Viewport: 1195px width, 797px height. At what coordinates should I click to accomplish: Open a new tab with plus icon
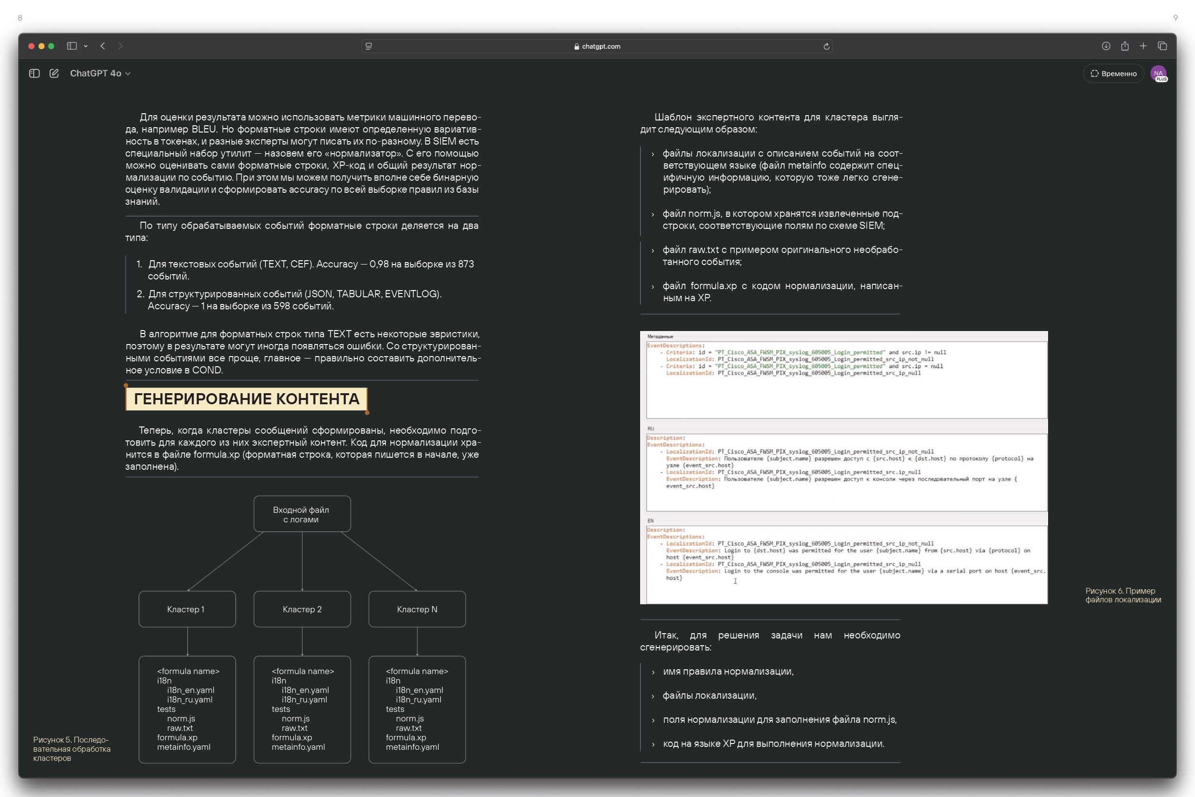pos(1143,46)
